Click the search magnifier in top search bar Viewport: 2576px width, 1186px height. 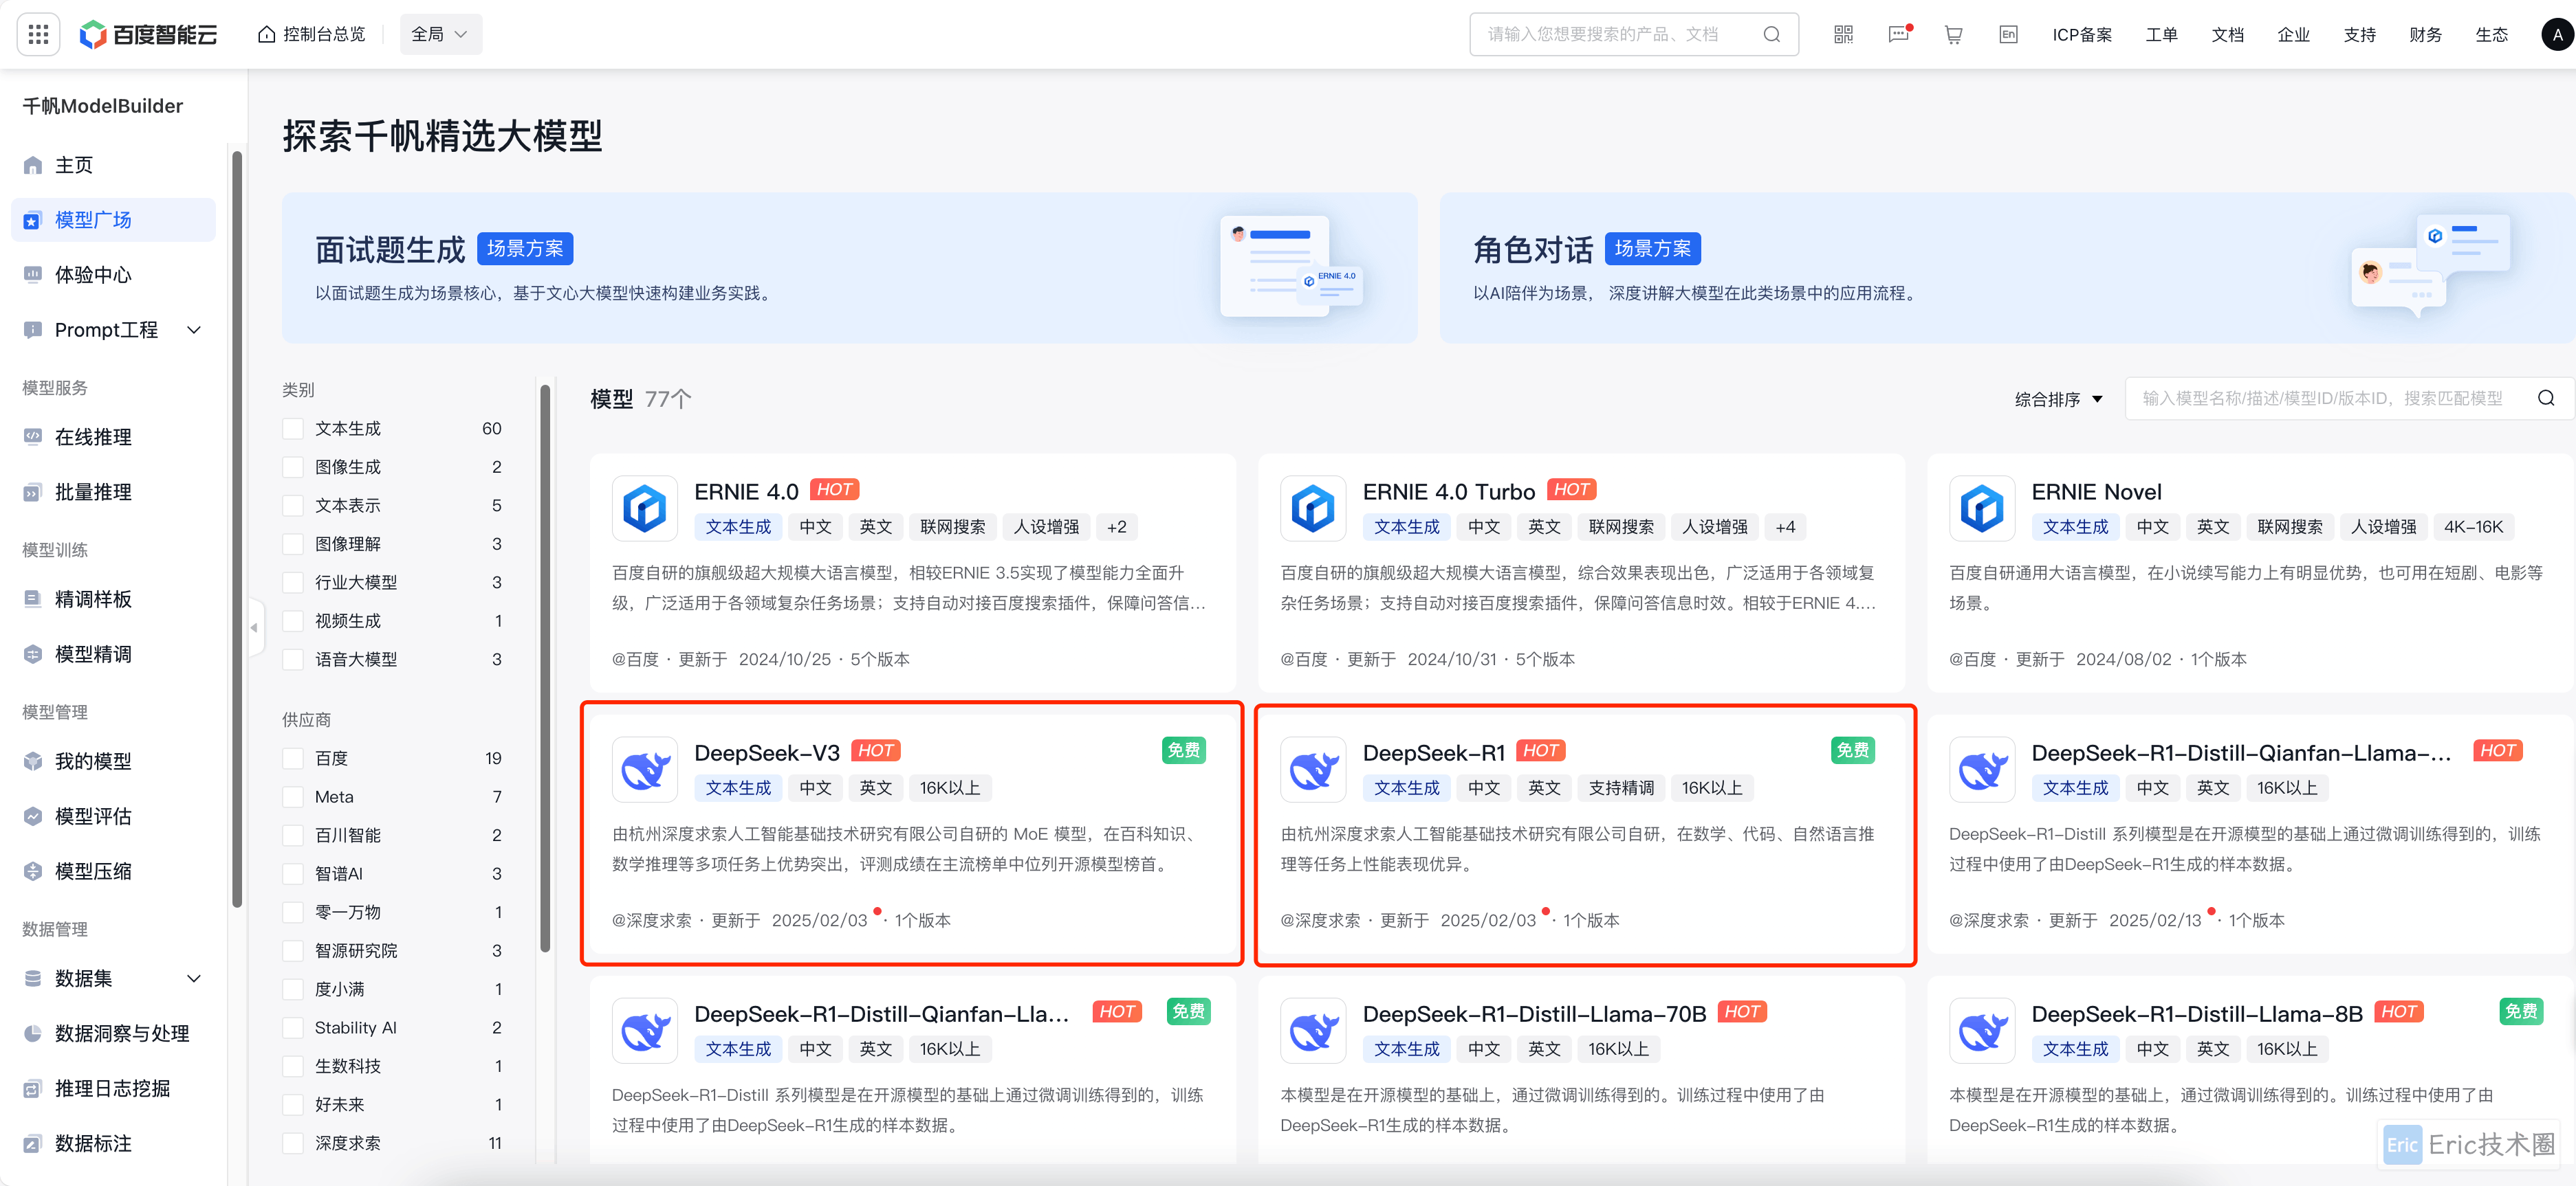pyautogui.click(x=1771, y=34)
